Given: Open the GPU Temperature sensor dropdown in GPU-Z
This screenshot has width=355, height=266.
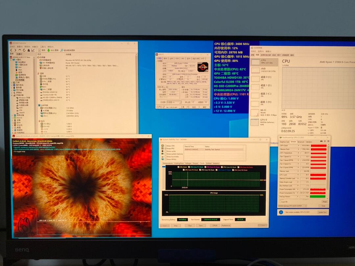Looking at the screenshot, I should pos(298,153).
